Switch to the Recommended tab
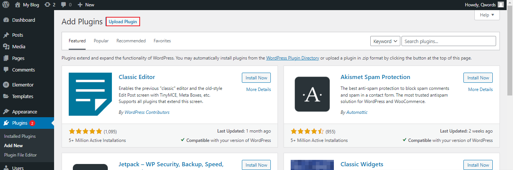Screen dimensions: 513x170 click(131, 41)
